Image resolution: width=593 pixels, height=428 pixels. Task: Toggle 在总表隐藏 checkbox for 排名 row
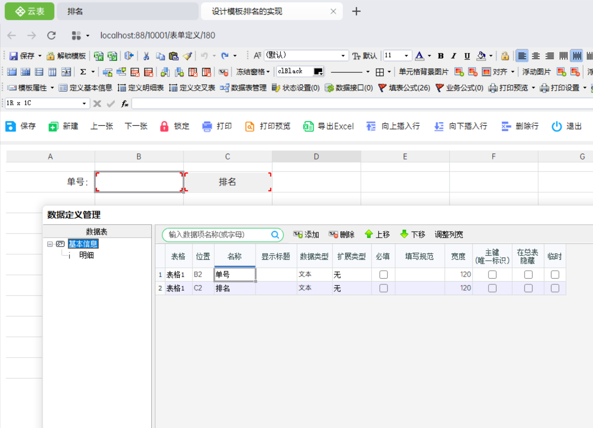528,288
